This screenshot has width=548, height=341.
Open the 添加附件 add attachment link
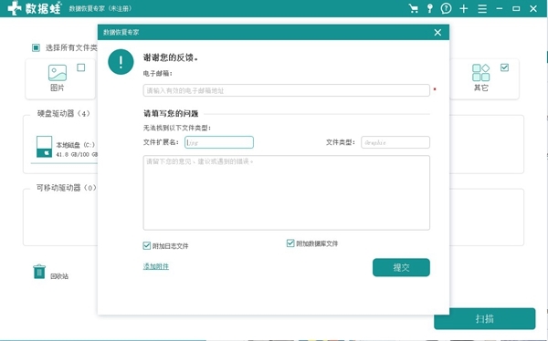156,266
